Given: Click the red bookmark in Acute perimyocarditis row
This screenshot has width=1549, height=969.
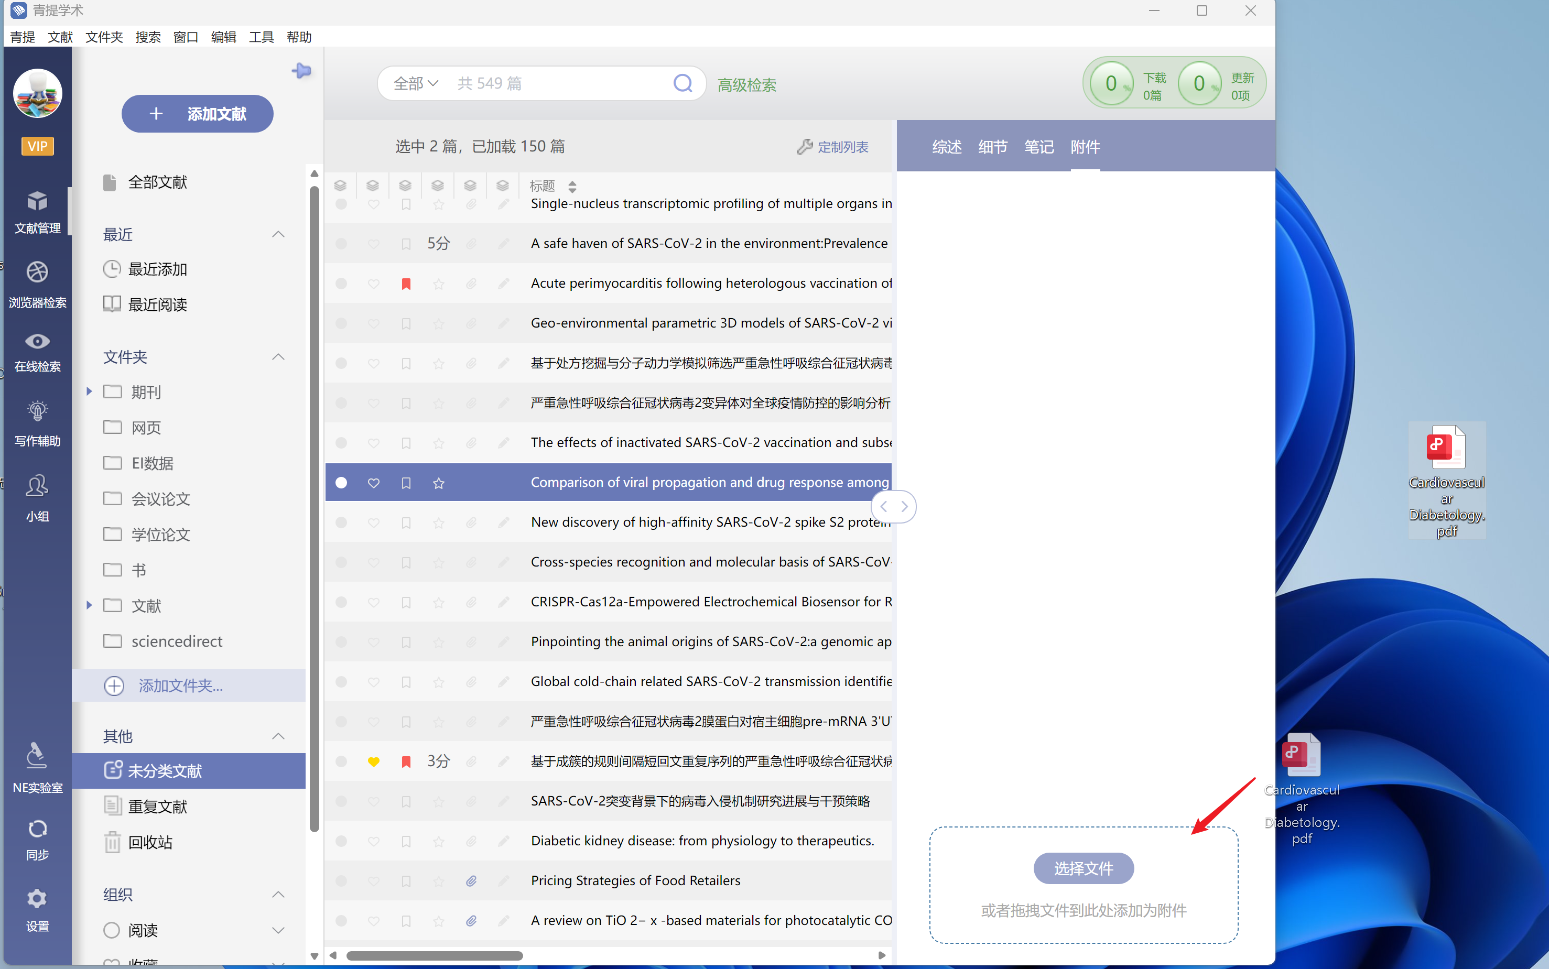Looking at the screenshot, I should coord(406,284).
